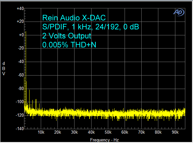Click the 'S/PDIF, 1 kHz, 24/192, 0 dB' annotation
The height and width of the screenshot is (143, 193).
pyautogui.click(x=91, y=27)
